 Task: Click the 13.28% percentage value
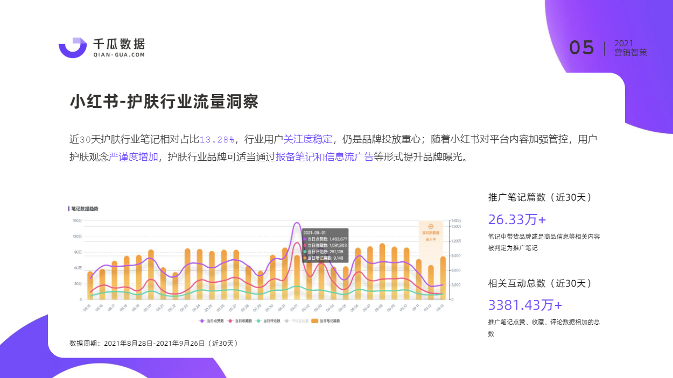pos(217,139)
